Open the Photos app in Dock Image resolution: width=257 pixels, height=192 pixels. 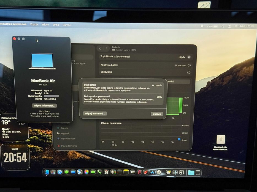pyautogui.click(x=86, y=172)
